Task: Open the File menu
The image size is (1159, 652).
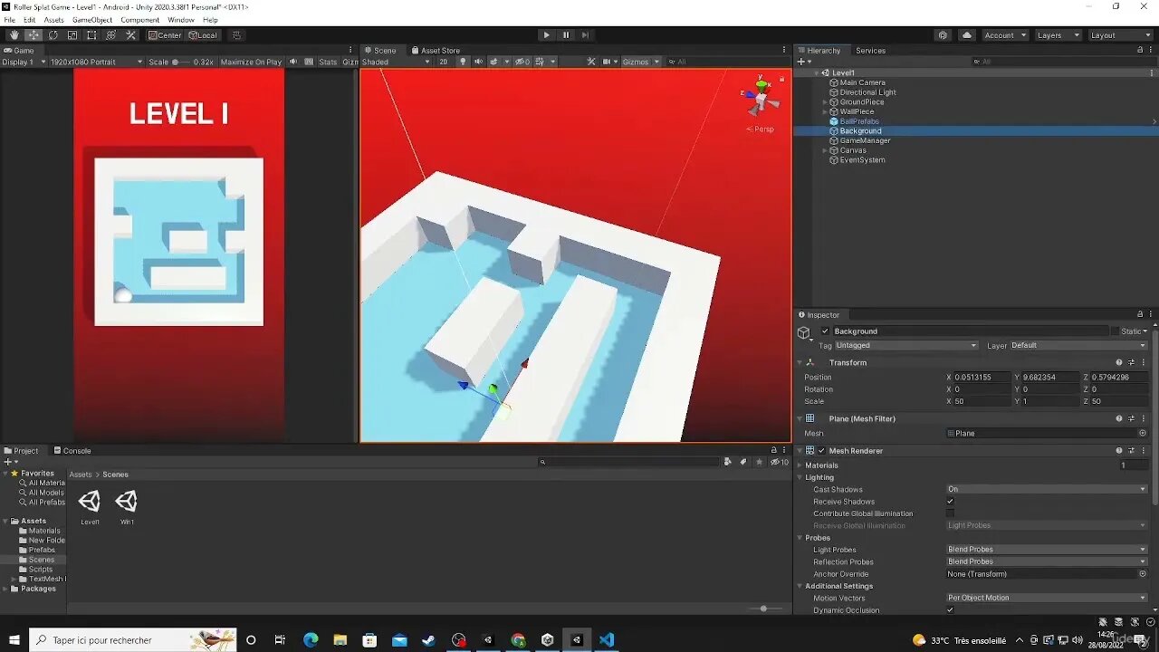Action: tap(10, 20)
